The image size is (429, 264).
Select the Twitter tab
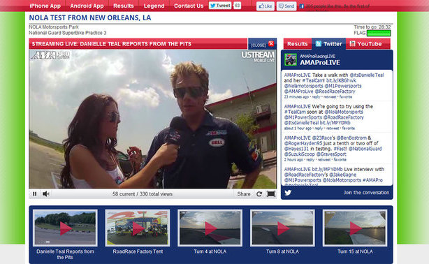point(329,44)
